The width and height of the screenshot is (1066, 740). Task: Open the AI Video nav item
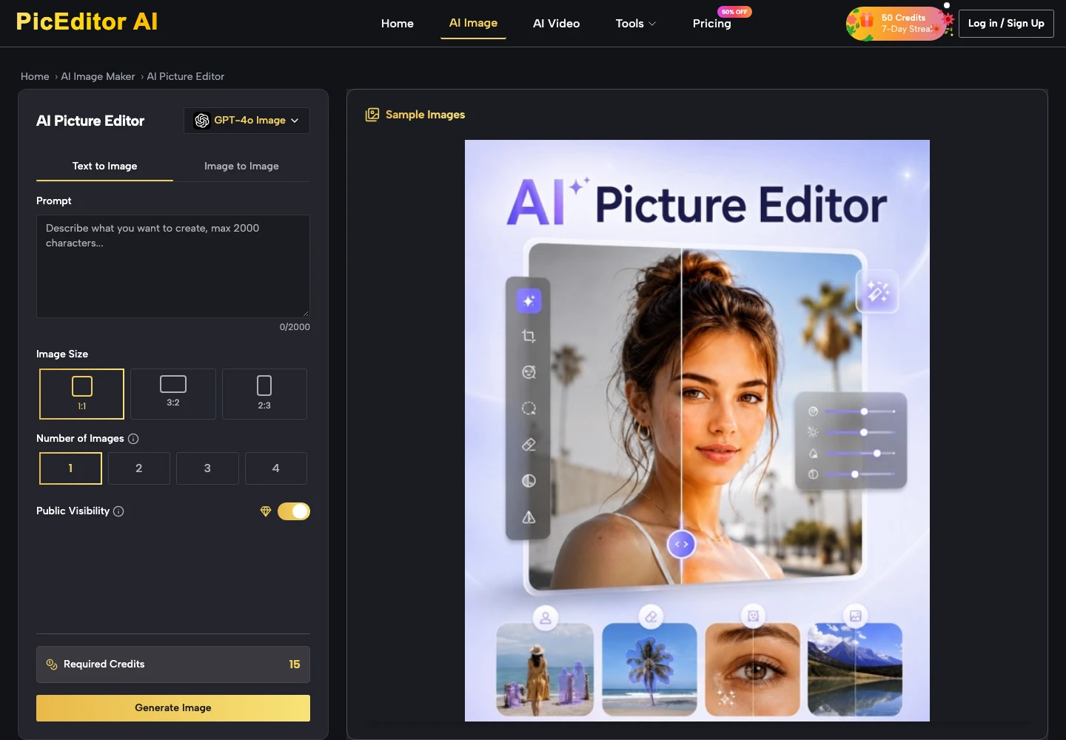[x=557, y=24]
